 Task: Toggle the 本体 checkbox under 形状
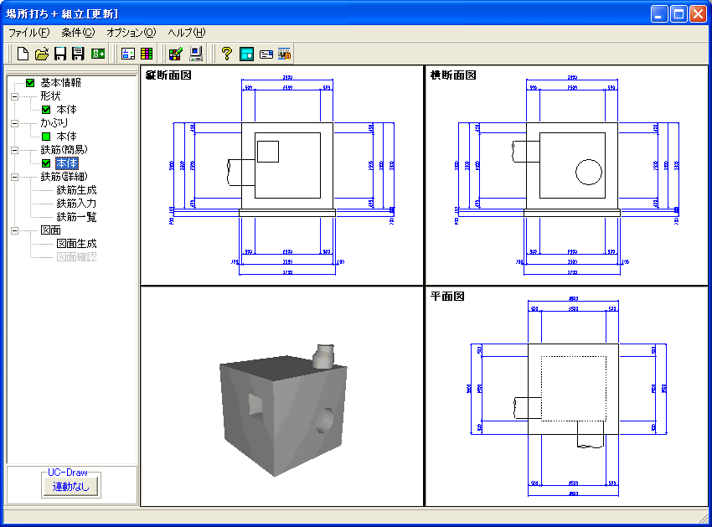click(46, 110)
